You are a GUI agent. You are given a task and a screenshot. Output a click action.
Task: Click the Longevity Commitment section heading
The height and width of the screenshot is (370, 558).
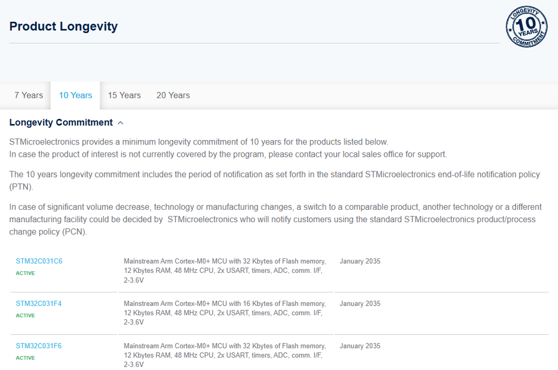tap(61, 123)
